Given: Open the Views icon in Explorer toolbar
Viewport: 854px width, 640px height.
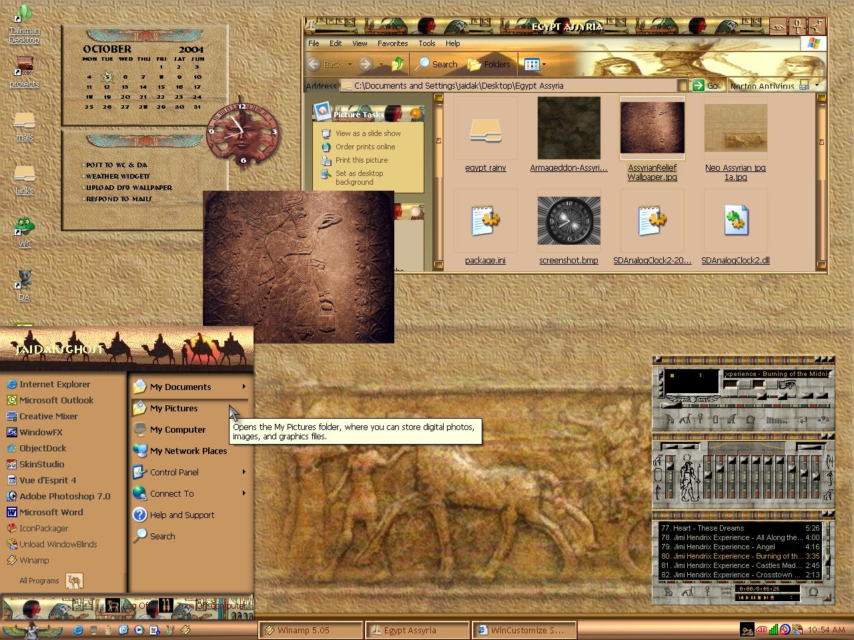Looking at the screenshot, I should click(x=535, y=65).
